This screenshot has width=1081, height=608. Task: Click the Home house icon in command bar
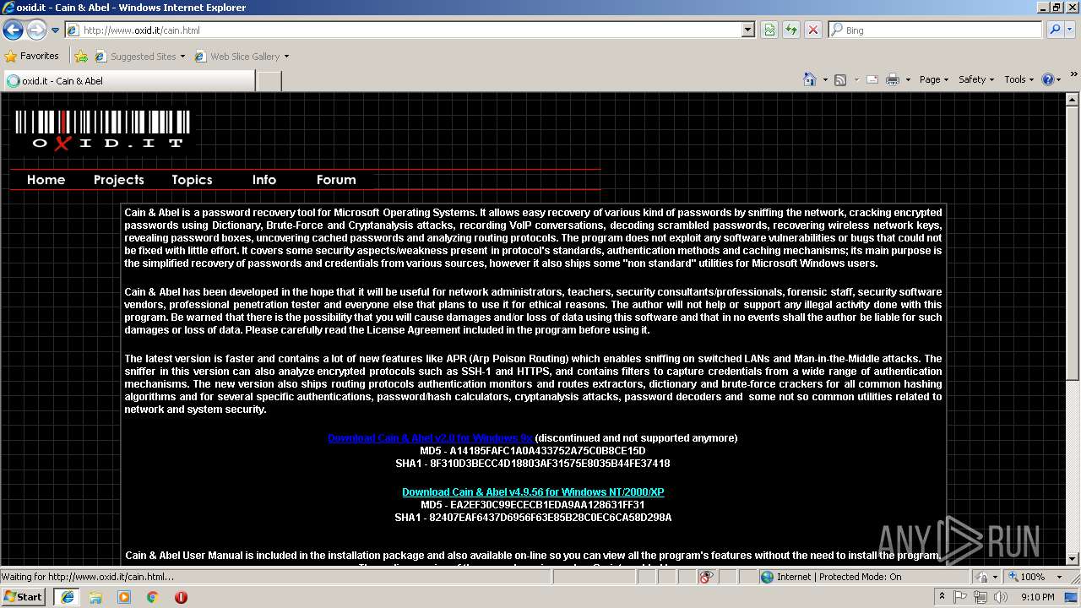pos(810,79)
